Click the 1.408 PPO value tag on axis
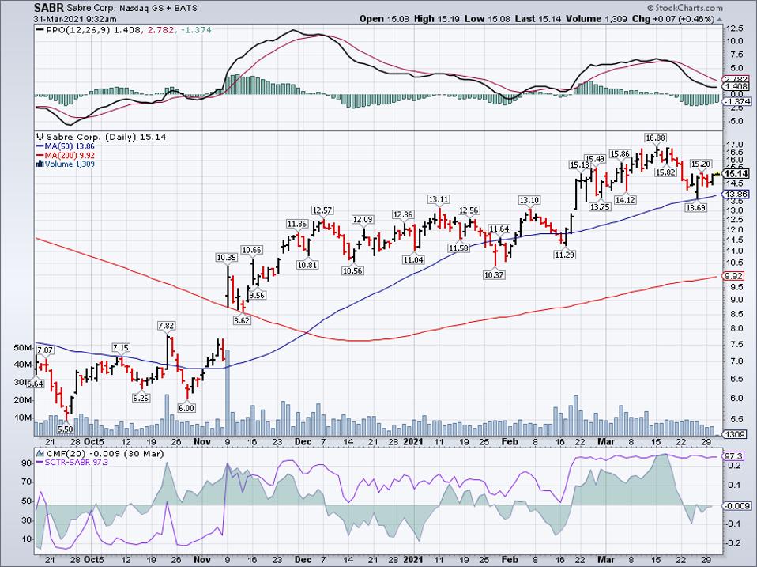 (736, 86)
